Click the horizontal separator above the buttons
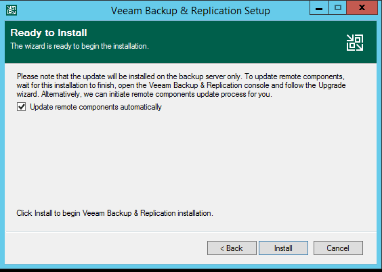Image resolution: width=382 pixels, height=272 pixels. click(x=191, y=231)
